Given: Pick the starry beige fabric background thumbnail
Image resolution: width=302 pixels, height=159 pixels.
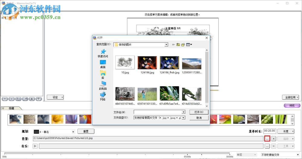Looking at the screenshot, I should click(29, 119).
